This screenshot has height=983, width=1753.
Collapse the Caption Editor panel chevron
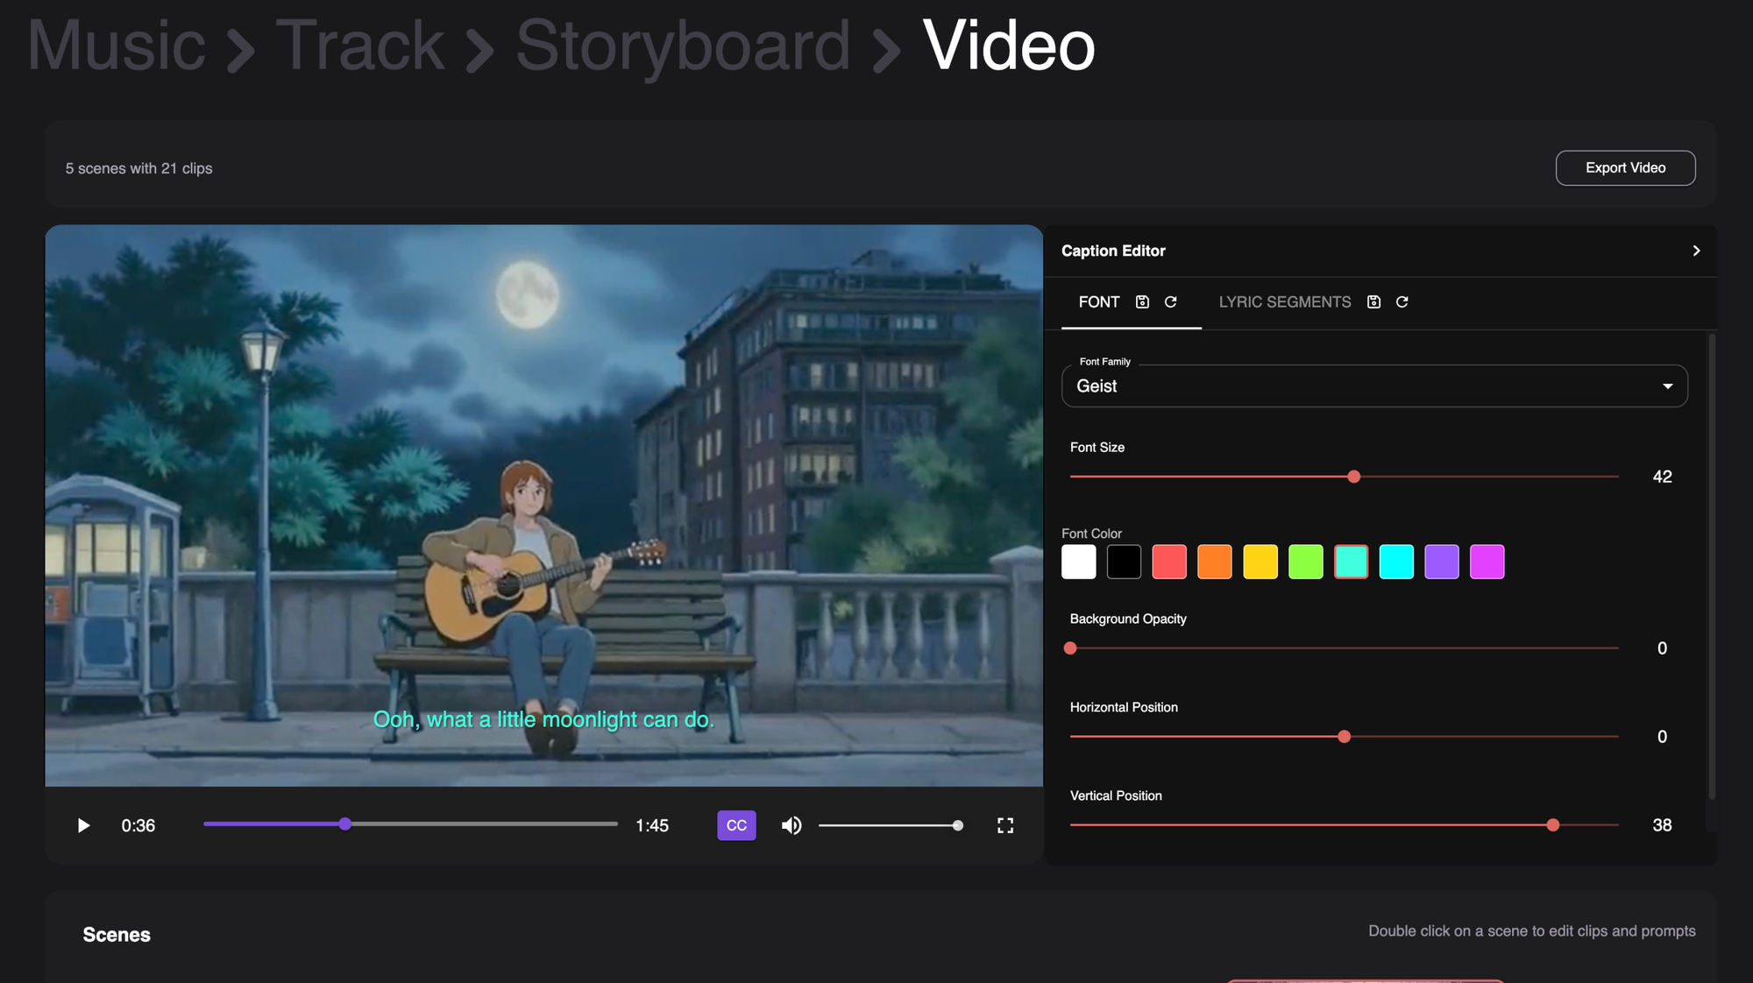pos(1696,251)
